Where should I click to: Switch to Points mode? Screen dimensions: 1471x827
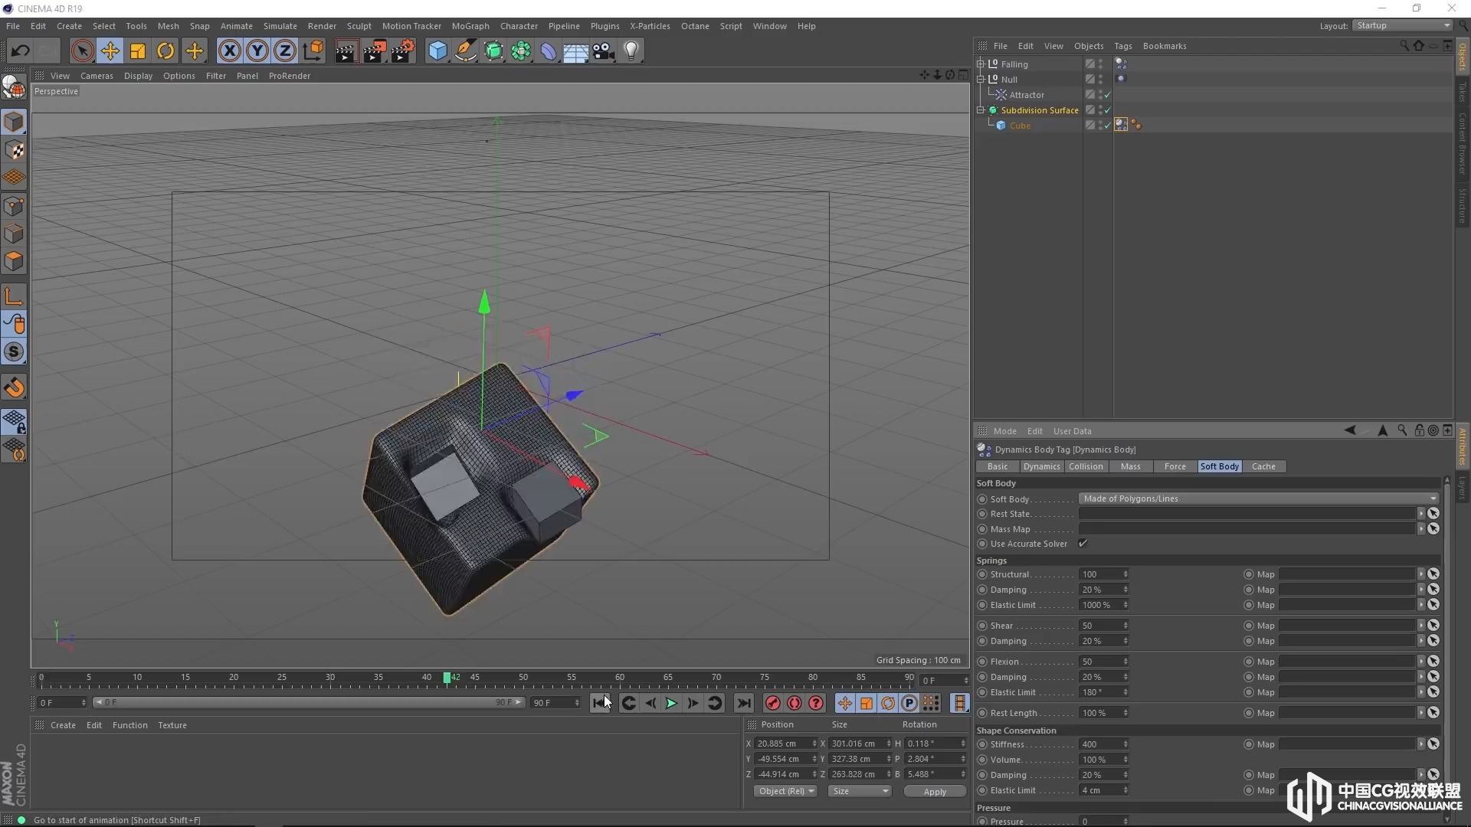click(x=14, y=206)
